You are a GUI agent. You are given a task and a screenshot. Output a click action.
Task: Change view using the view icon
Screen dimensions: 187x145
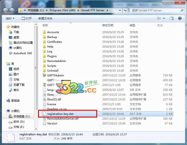click(x=159, y=18)
